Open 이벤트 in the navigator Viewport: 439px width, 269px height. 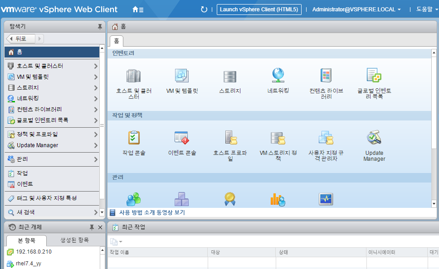coord(52,184)
